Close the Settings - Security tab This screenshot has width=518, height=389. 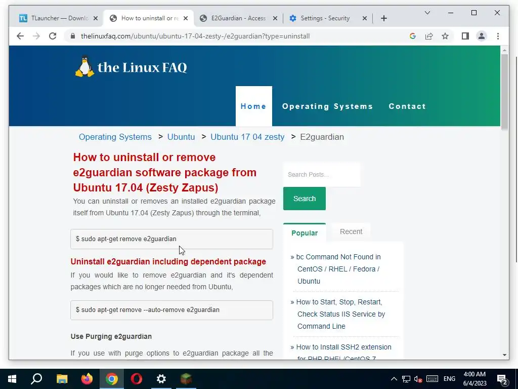pos(364,18)
